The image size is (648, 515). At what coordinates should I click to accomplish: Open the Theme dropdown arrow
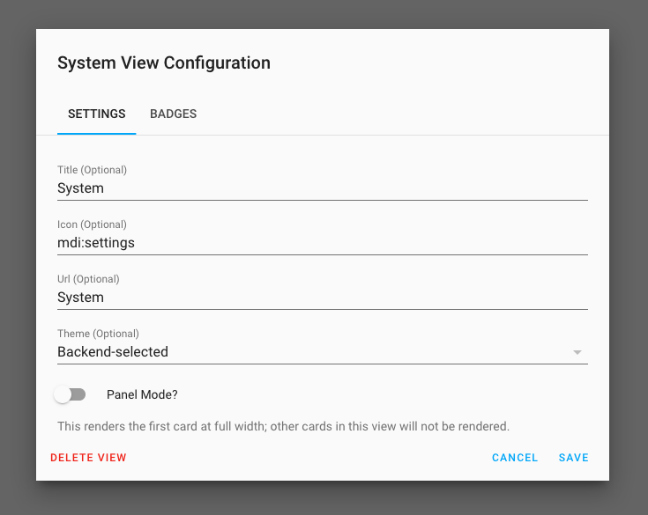(x=577, y=352)
